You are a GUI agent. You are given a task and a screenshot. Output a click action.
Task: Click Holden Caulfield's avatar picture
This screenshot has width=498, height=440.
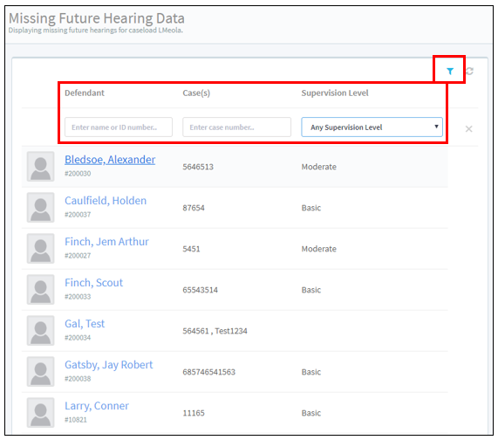click(41, 207)
